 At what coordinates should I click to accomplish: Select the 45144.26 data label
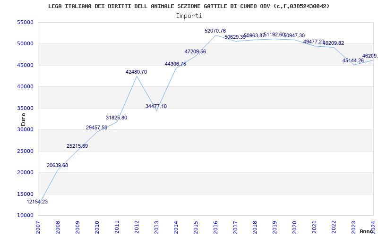pos(353,60)
